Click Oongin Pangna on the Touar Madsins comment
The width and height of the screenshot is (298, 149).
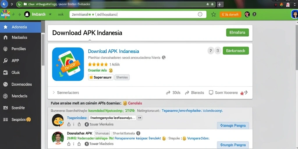(x=233, y=145)
